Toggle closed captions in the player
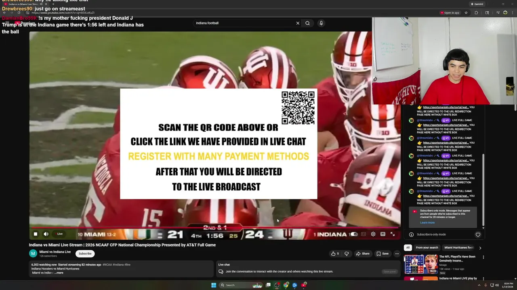This screenshot has height=290, width=517. 364,234
